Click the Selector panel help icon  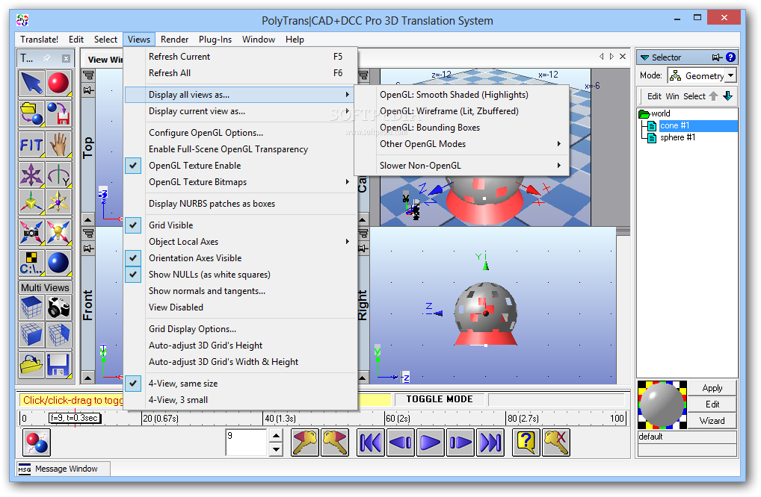coord(730,57)
